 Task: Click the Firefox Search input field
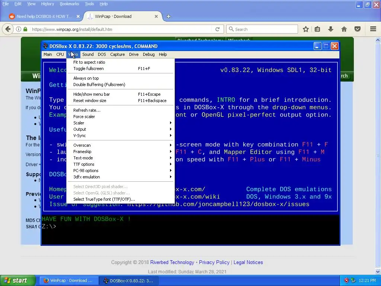[x=262, y=29]
